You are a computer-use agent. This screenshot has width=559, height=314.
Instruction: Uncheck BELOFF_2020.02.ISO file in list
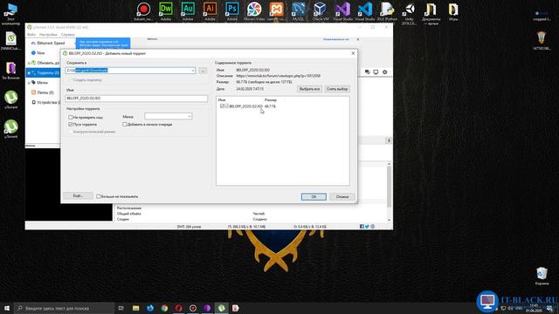coord(222,106)
